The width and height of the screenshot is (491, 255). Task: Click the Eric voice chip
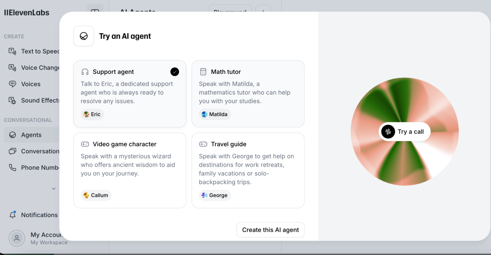(92, 114)
